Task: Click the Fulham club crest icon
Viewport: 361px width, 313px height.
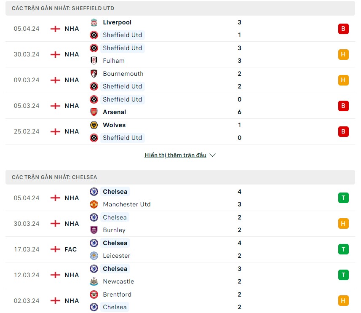Action: pyautogui.click(x=94, y=61)
